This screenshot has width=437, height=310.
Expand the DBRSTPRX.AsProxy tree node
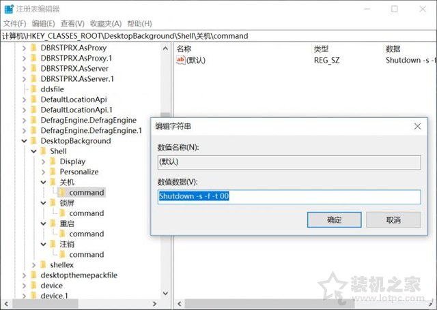24,48
